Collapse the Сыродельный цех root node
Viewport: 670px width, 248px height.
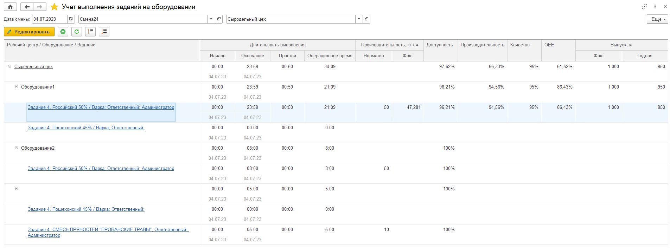click(x=9, y=66)
